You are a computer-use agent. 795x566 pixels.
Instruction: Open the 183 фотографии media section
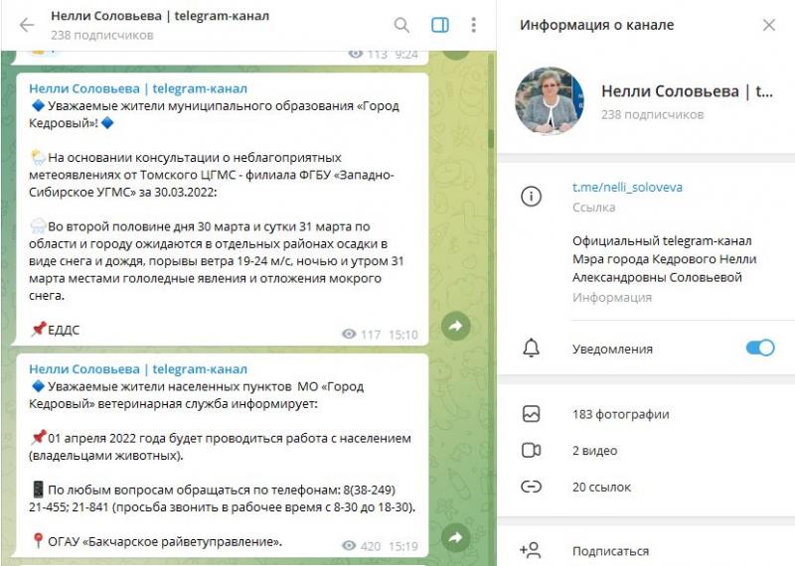[645, 414]
